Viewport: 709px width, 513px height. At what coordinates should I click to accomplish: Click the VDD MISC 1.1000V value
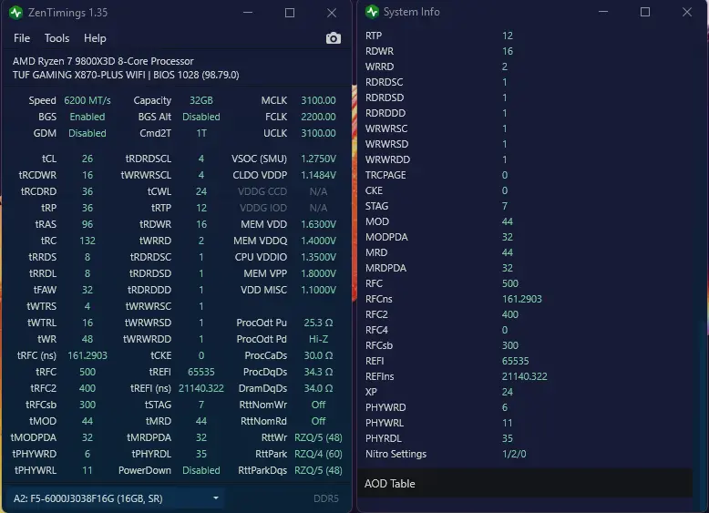318,290
